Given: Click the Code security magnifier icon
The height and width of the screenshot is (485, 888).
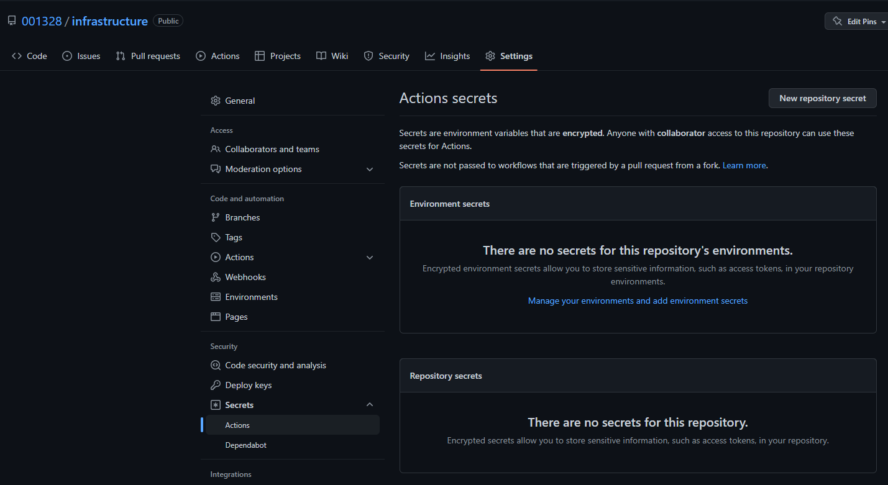Looking at the screenshot, I should coord(216,365).
